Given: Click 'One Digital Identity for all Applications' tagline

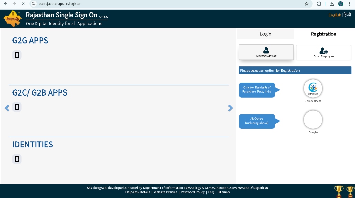Looking at the screenshot, I should 64,24.
